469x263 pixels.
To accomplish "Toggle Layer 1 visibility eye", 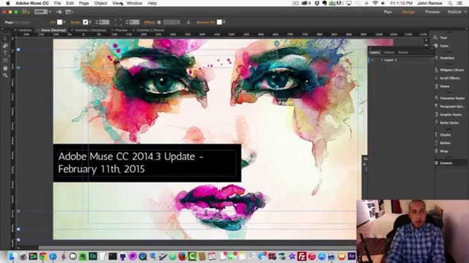I will 372,60.
